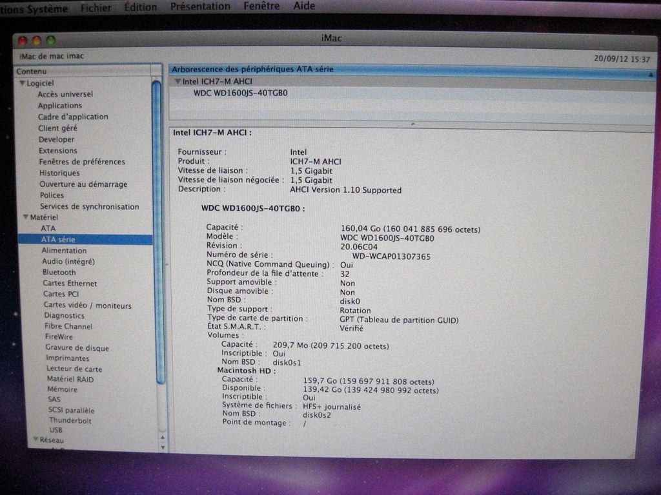Select Mémoire in the sidebar

click(63, 389)
